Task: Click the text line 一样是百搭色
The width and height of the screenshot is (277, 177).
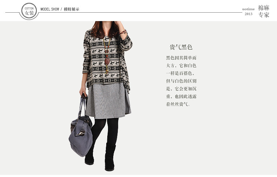Action: [180, 73]
